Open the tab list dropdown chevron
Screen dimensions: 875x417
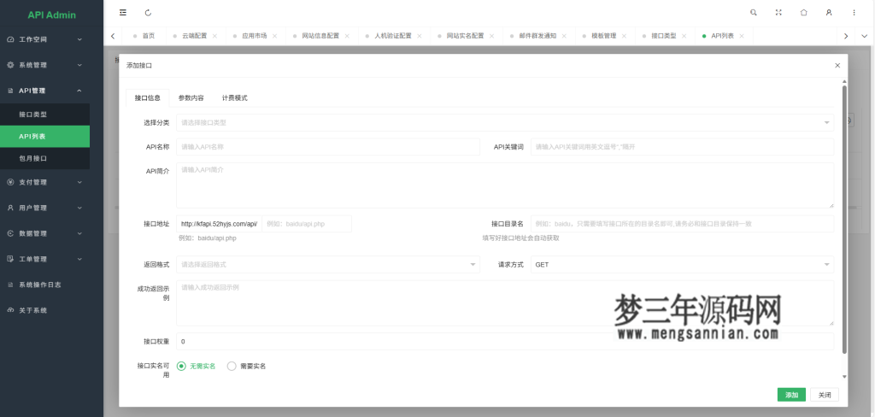click(865, 36)
